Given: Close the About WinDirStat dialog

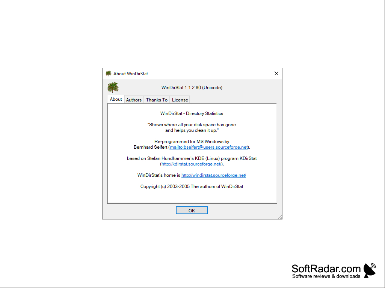Looking at the screenshot, I should pyautogui.click(x=276, y=73).
